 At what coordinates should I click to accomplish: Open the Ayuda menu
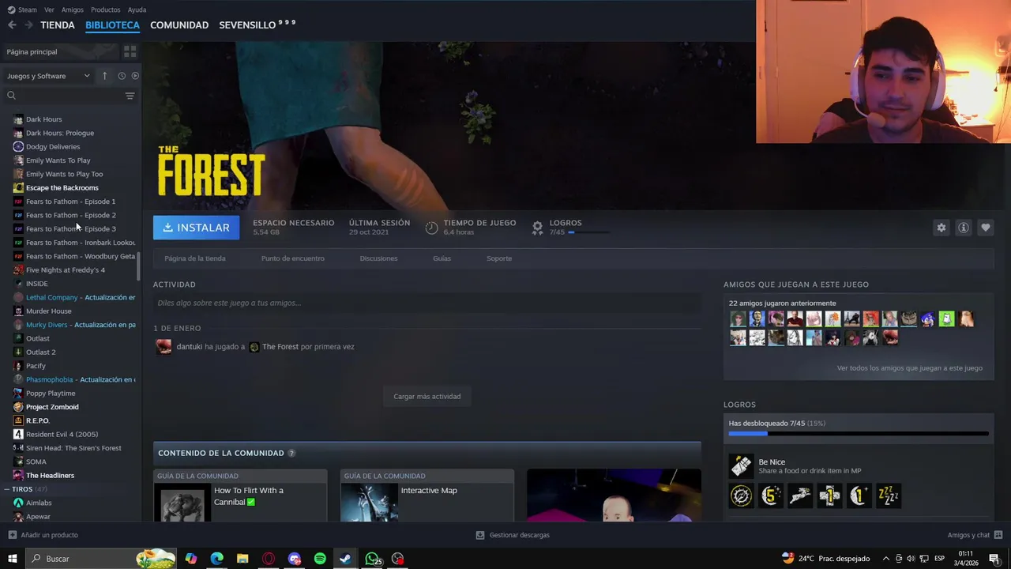point(137,9)
